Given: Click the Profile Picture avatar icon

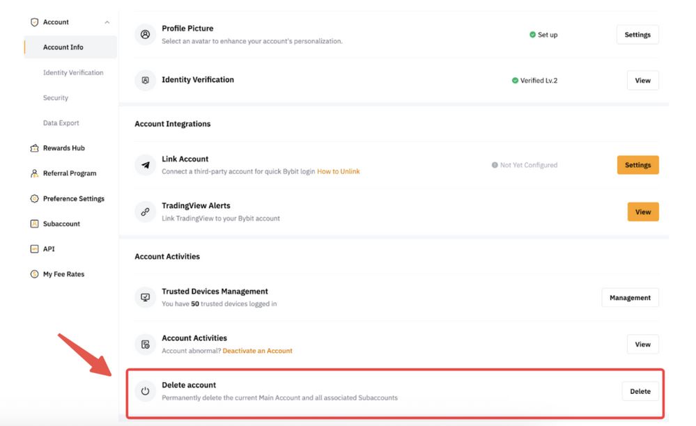Looking at the screenshot, I should (145, 35).
